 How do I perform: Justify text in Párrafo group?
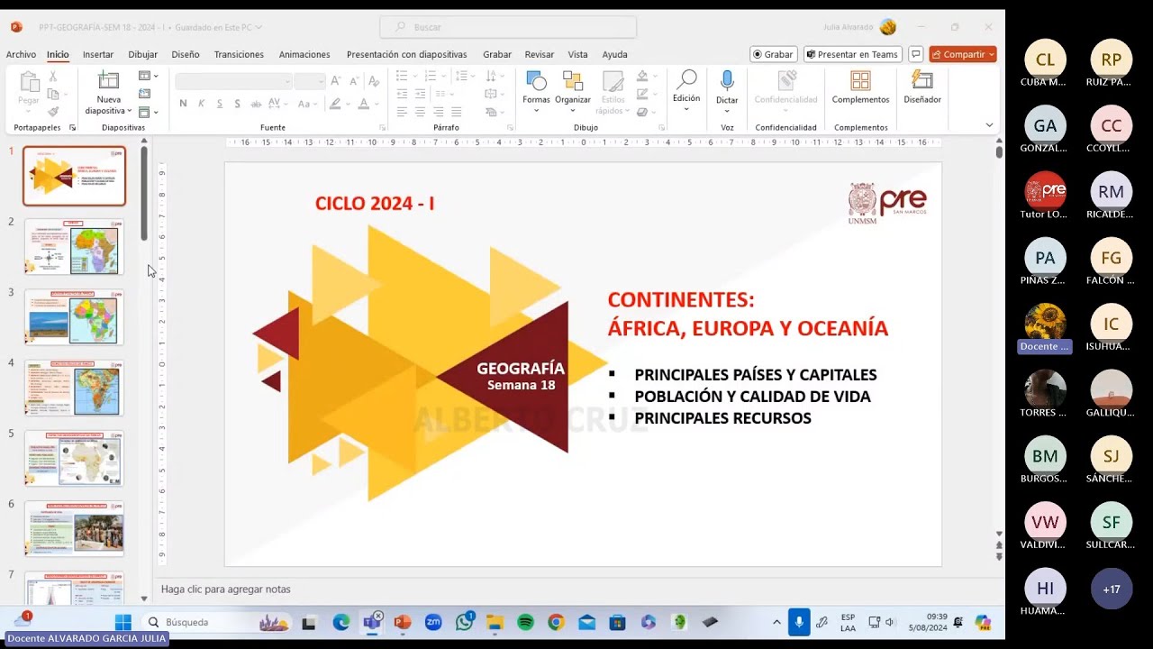(456, 112)
